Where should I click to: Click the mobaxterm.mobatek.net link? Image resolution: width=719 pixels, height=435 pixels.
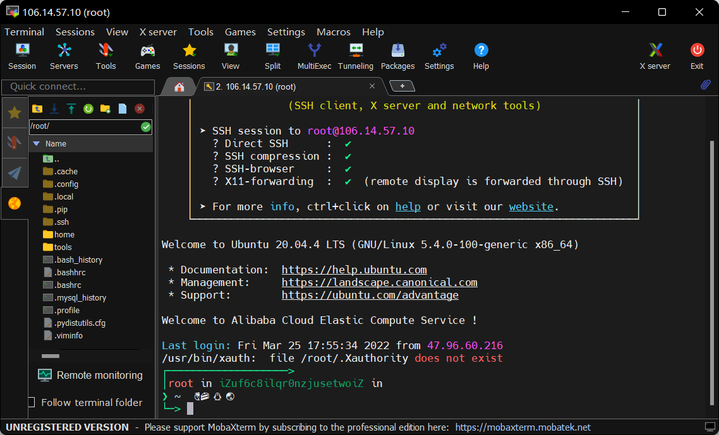coord(523,427)
